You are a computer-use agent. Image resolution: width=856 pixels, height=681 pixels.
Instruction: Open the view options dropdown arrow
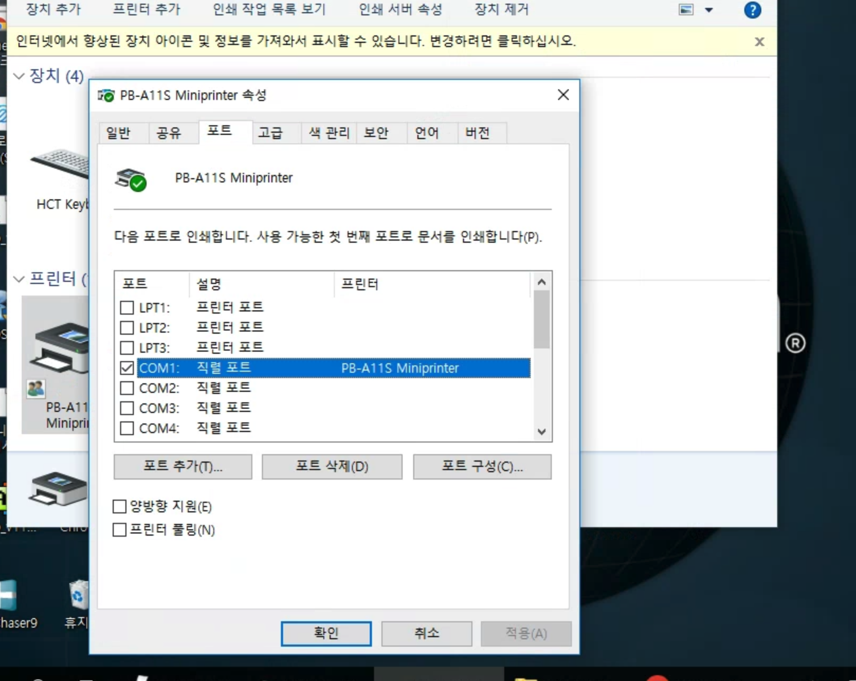pos(709,10)
